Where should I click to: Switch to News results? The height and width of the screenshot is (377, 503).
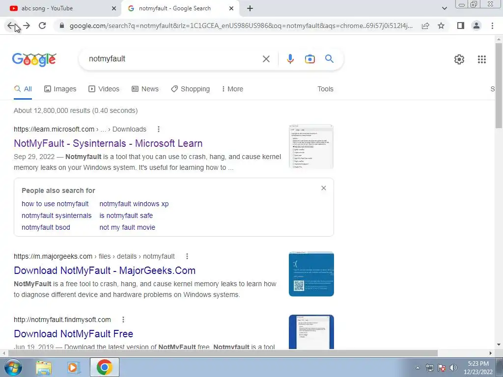[x=145, y=89]
